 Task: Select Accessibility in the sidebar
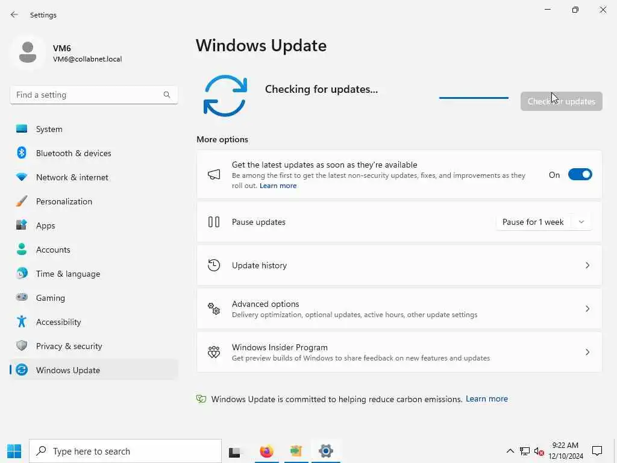93,322
